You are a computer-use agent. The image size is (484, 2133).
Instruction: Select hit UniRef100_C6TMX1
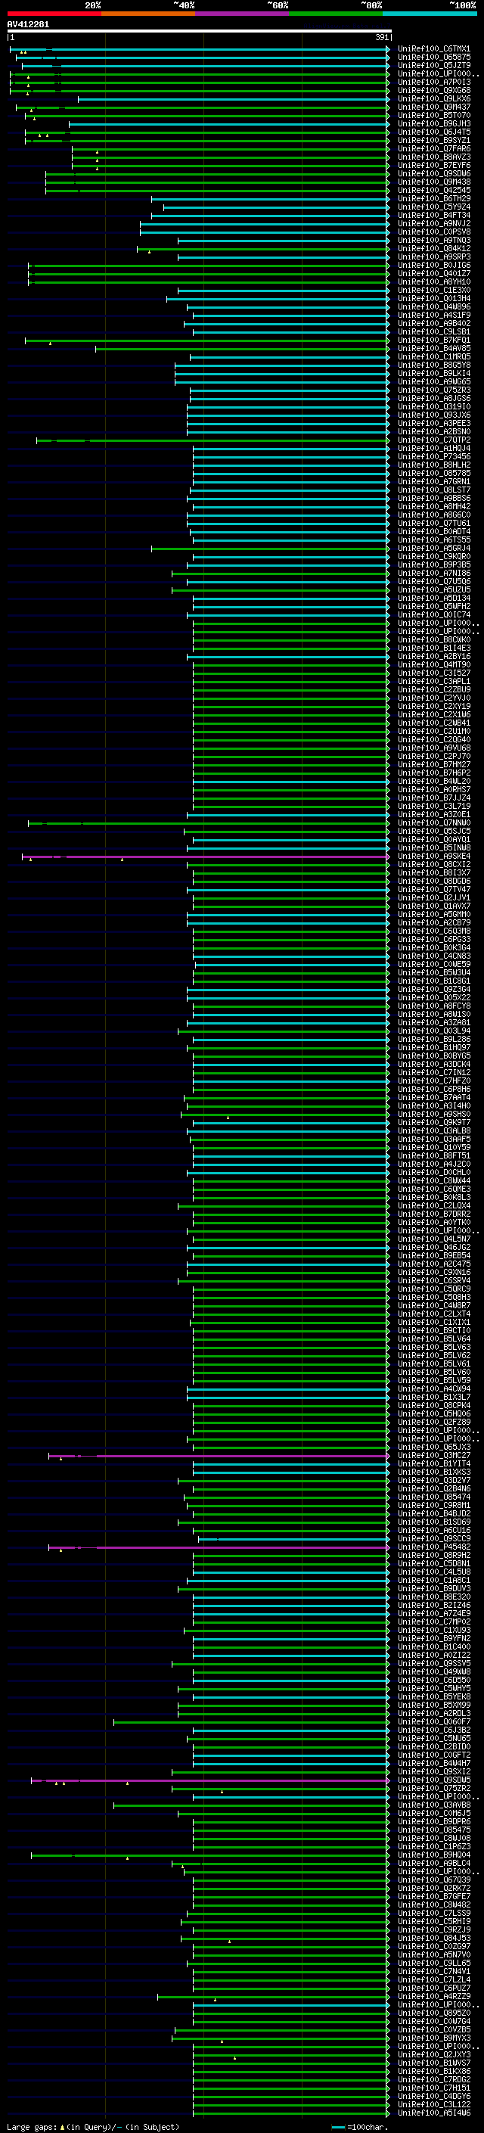click(x=434, y=49)
